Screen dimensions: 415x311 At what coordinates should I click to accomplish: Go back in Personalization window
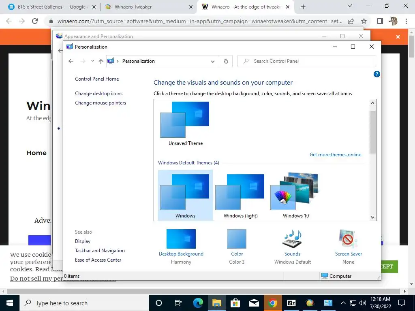coord(71,61)
